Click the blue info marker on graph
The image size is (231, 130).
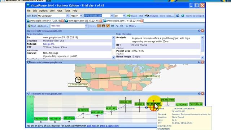(147, 108)
